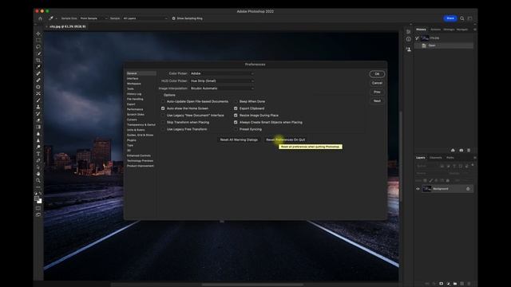
Task: Enable Preset Syncing checkbox
Action: pos(236,129)
